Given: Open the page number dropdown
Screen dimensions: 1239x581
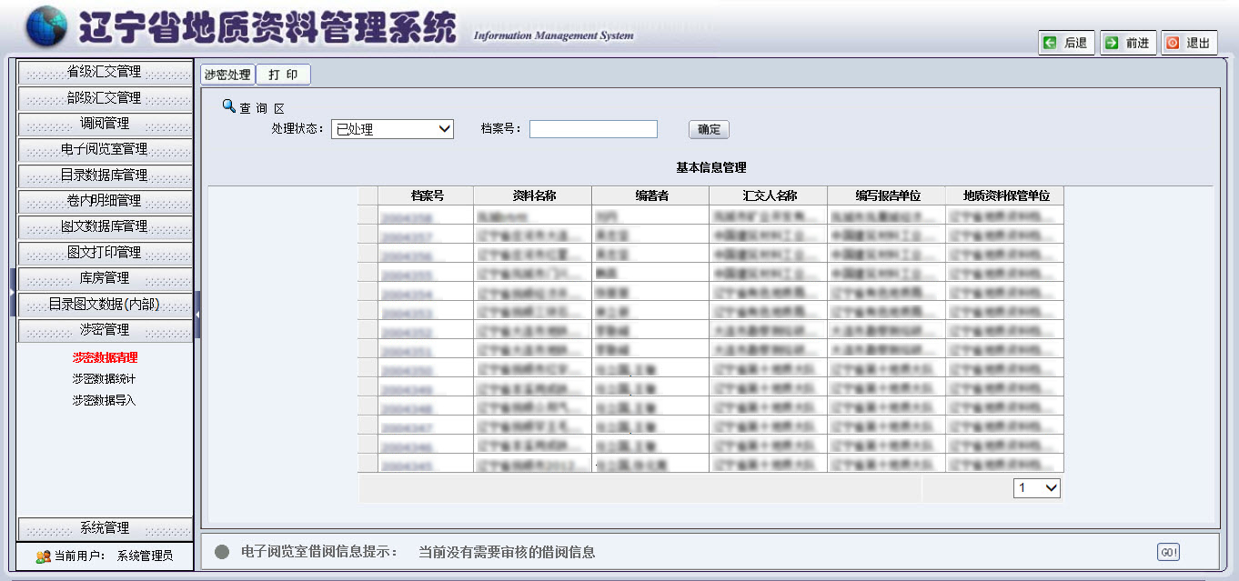Looking at the screenshot, I should pos(1037,488).
